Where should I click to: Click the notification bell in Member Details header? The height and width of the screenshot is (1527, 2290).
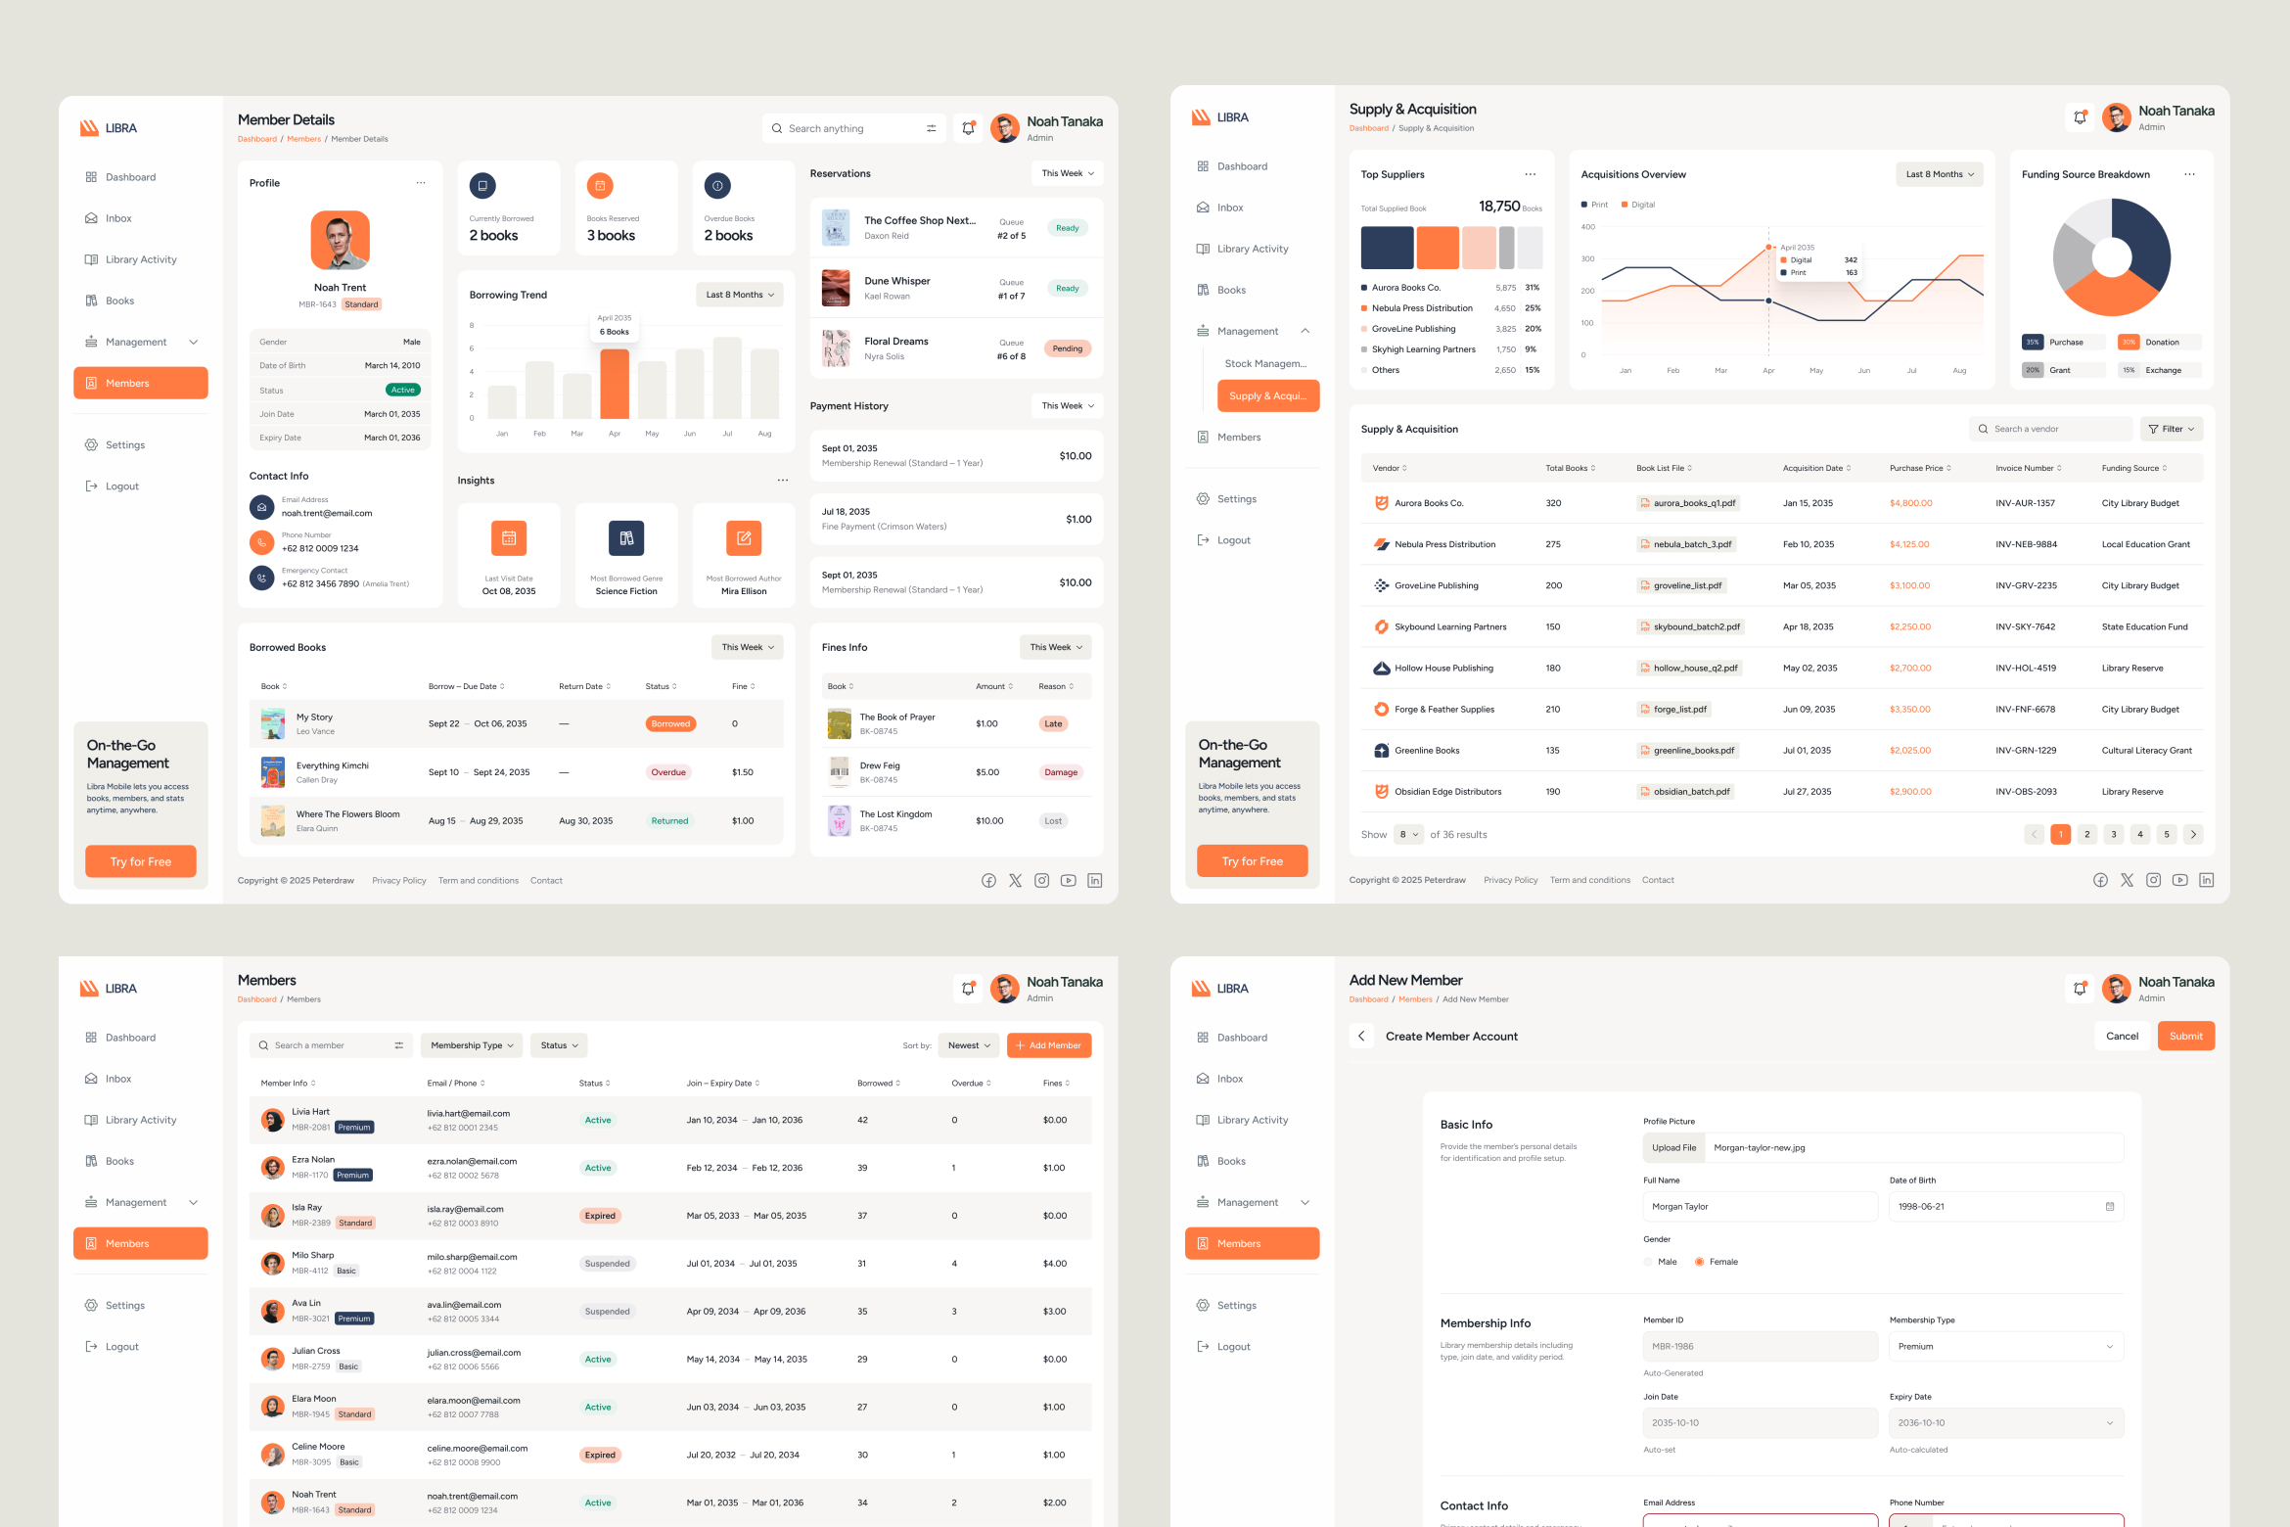[968, 128]
